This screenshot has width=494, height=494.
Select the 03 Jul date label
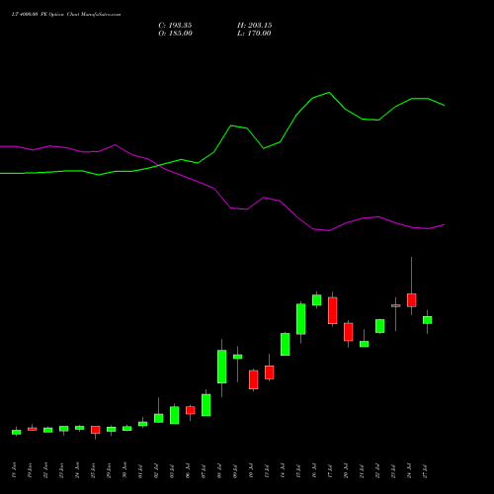[x=172, y=470]
